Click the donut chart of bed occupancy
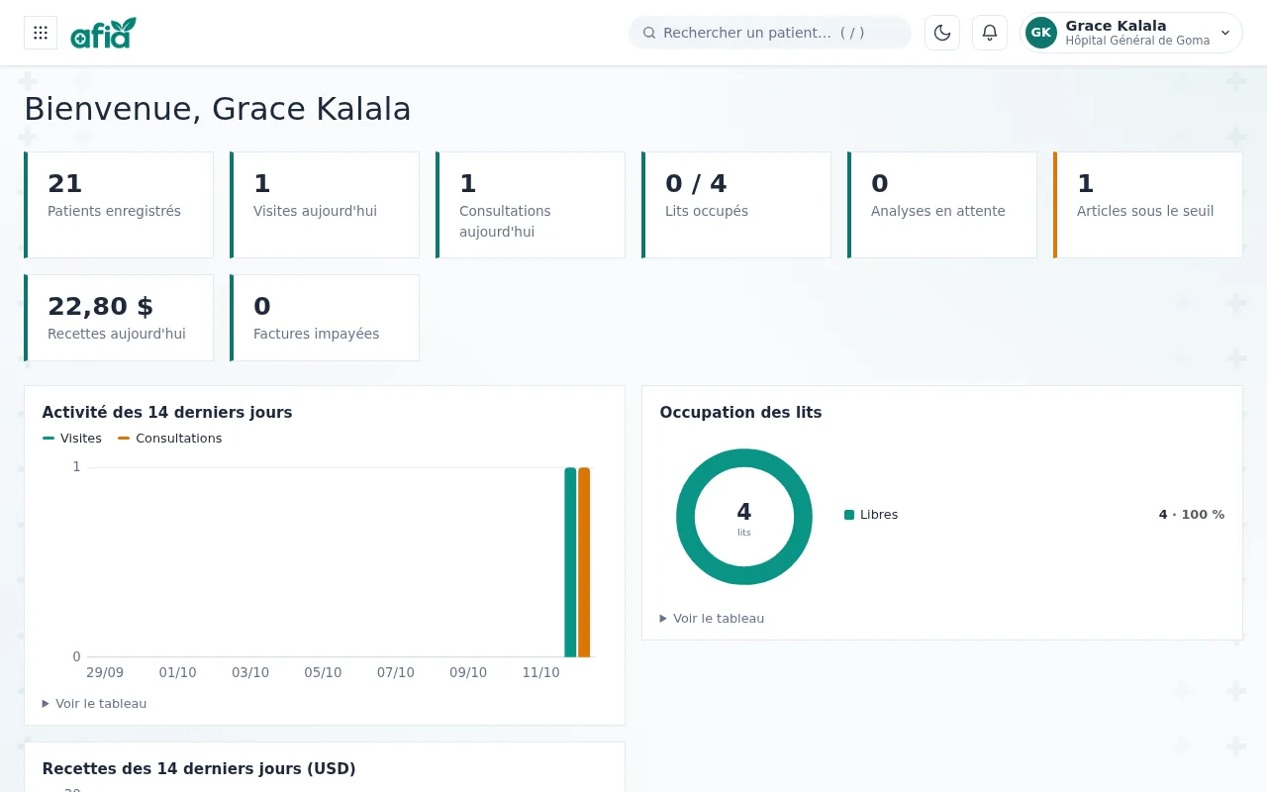 coord(744,517)
